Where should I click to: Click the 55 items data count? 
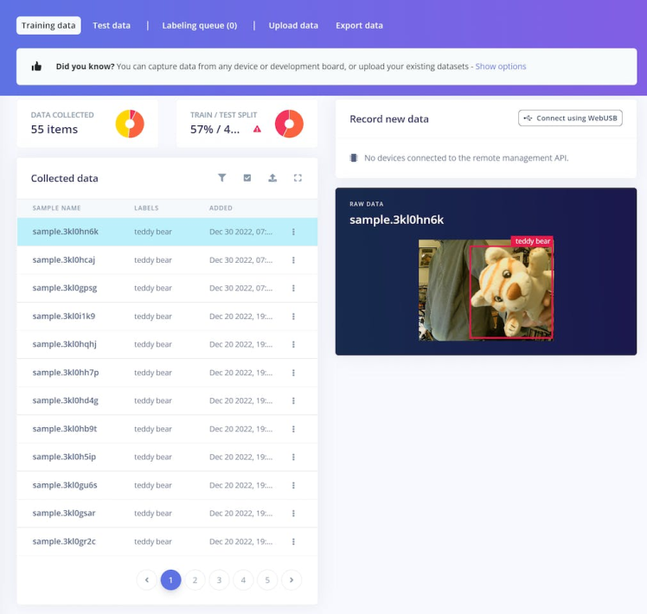click(54, 129)
